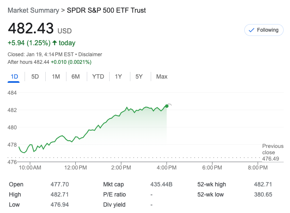Toggle the Following button
Screen dimensions: 290x213
pyautogui.click(x=263, y=30)
